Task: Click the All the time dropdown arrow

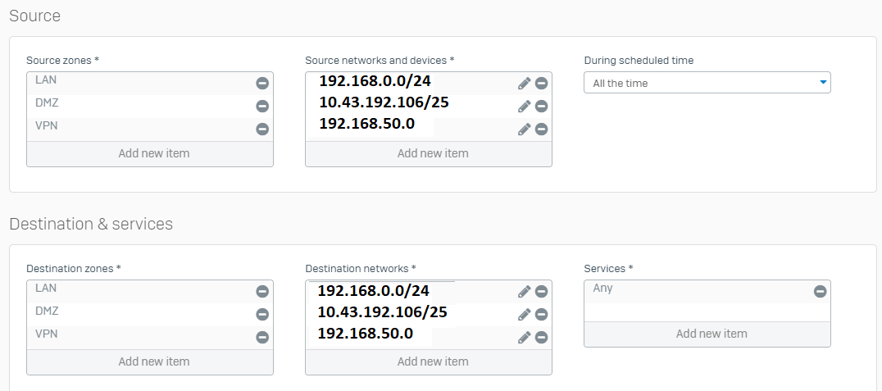Action: pos(823,83)
